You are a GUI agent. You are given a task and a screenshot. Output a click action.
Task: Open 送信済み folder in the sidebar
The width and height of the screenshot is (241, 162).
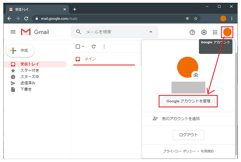[28, 83]
